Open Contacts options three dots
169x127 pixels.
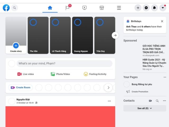coord(165,101)
